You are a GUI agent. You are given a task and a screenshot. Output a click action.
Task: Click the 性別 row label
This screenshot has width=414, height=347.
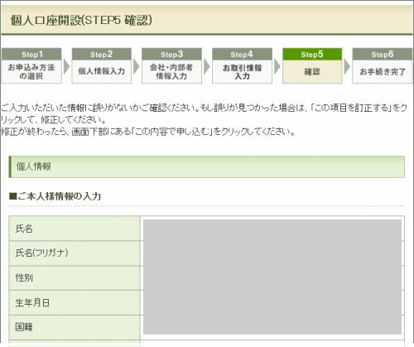tap(75, 277)
